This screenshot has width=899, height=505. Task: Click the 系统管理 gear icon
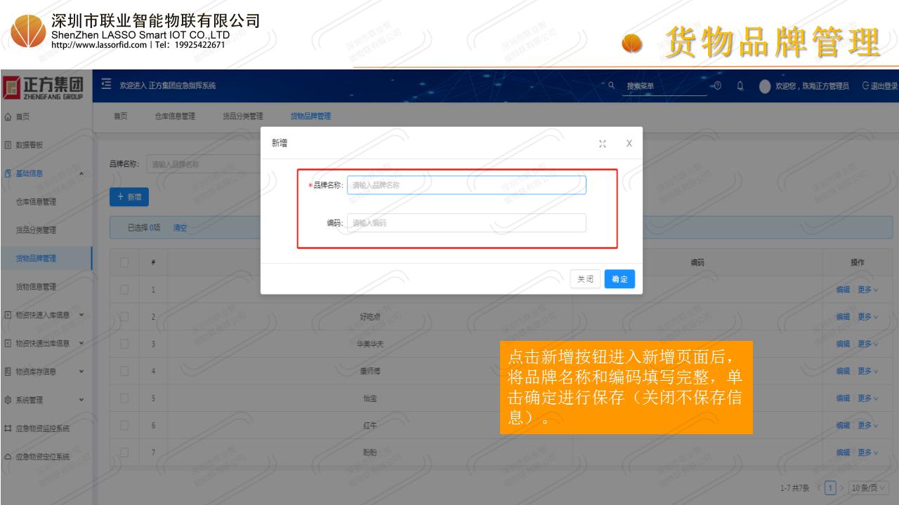point(8,400)
